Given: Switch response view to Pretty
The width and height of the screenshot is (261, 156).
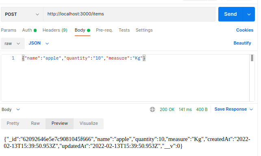Looking at the screenshot, I should [x=13, y=123].
